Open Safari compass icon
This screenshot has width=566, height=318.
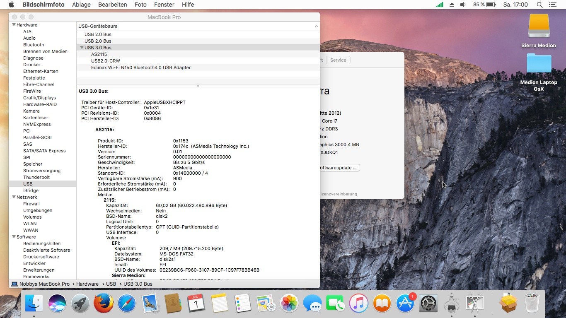coord(127,304)
